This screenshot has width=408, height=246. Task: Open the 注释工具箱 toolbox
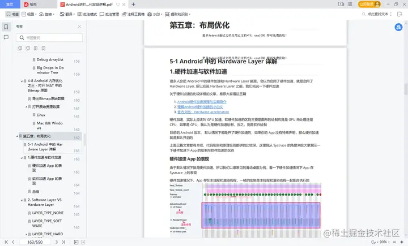(x=133, y=14)
